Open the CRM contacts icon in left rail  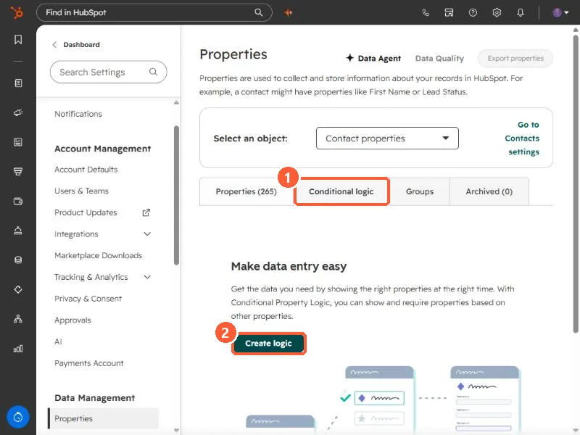coord(18,83)
